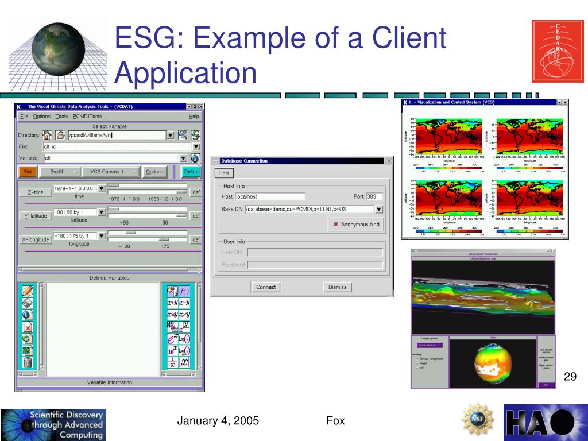Viewport: 588px width, 441px height.
Task: Select Off shading radio button
Action: pos(417,368)
